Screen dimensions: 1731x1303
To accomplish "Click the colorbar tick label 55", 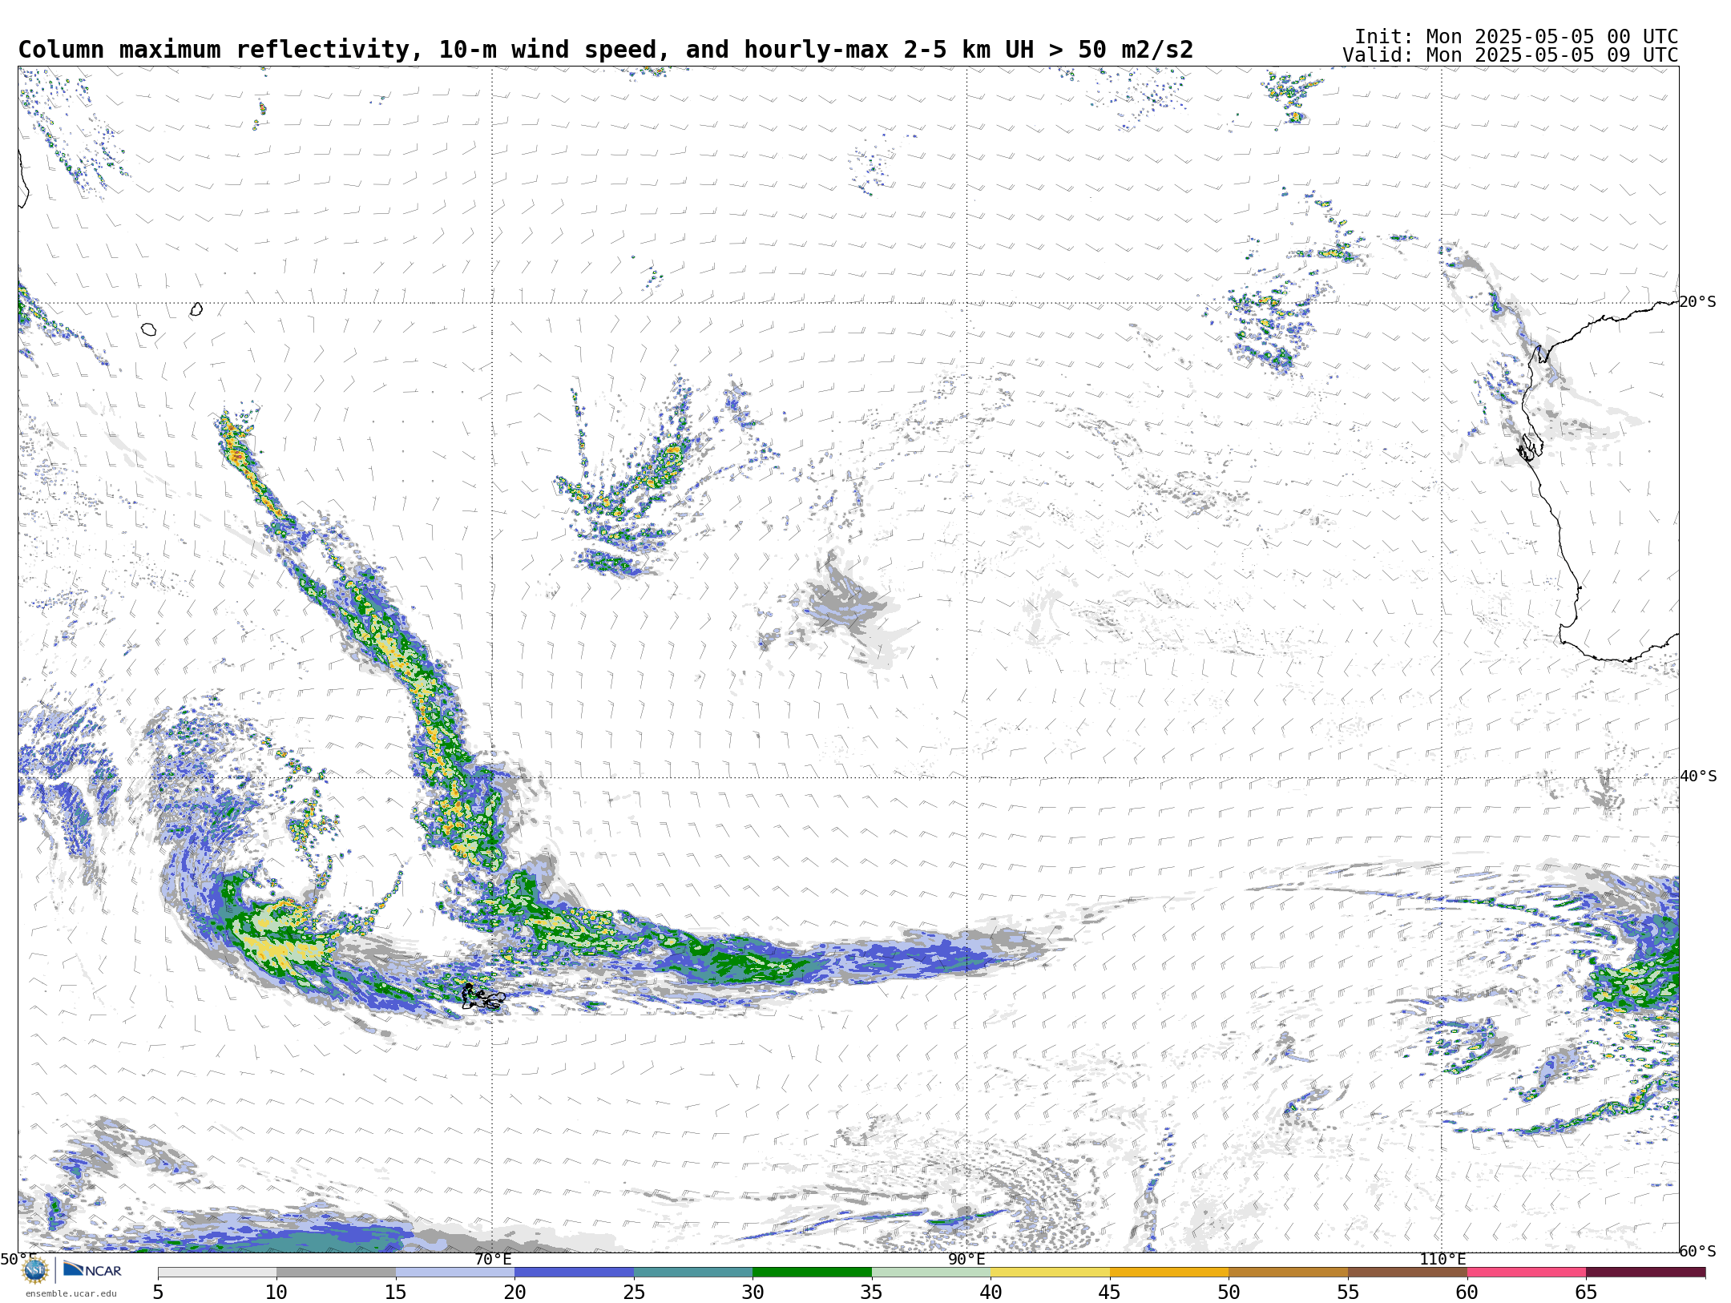I will [1348, 1292].
